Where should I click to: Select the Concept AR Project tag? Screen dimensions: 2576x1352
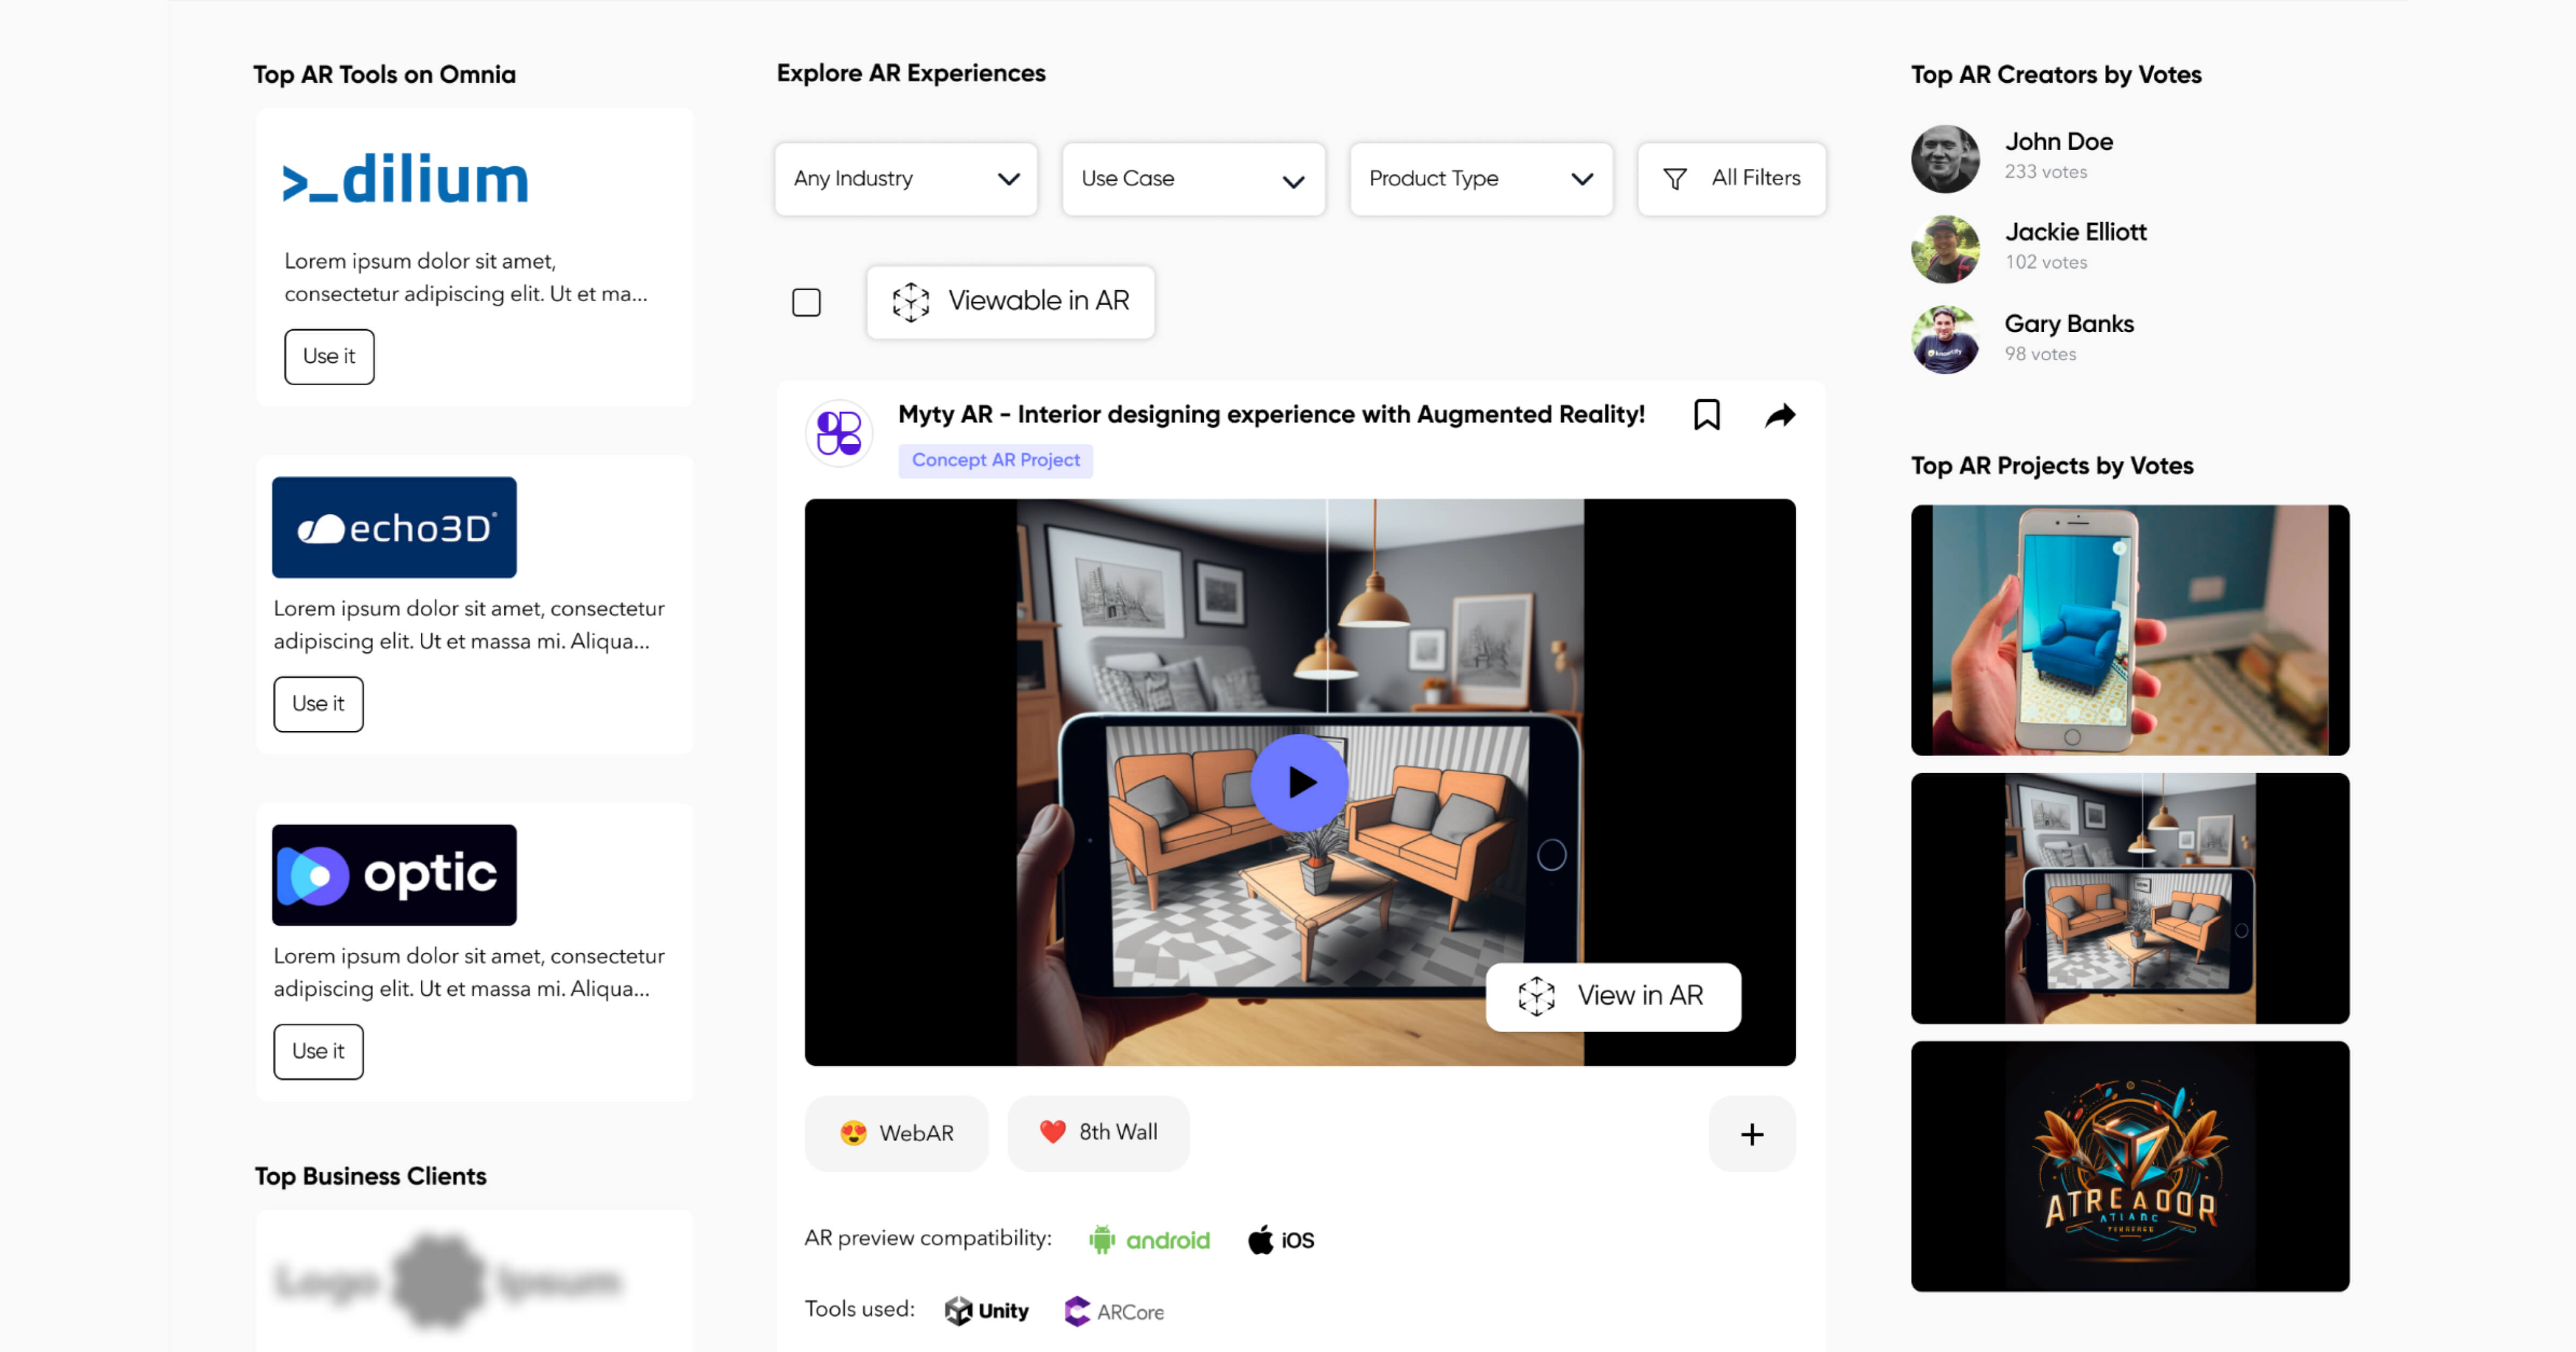coord(995,460)
